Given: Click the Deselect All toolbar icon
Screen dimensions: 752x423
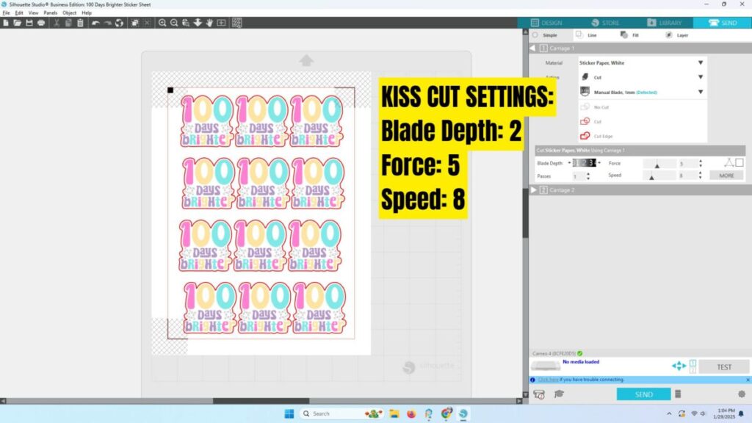Looking at the screenshot, I should point(147,23).
